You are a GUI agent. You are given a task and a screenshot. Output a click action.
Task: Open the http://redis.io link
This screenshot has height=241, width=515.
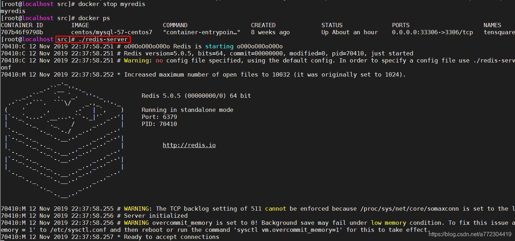click(x=189, y=145)
